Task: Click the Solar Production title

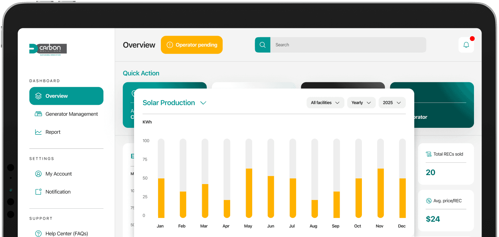Action: (169, 103)
